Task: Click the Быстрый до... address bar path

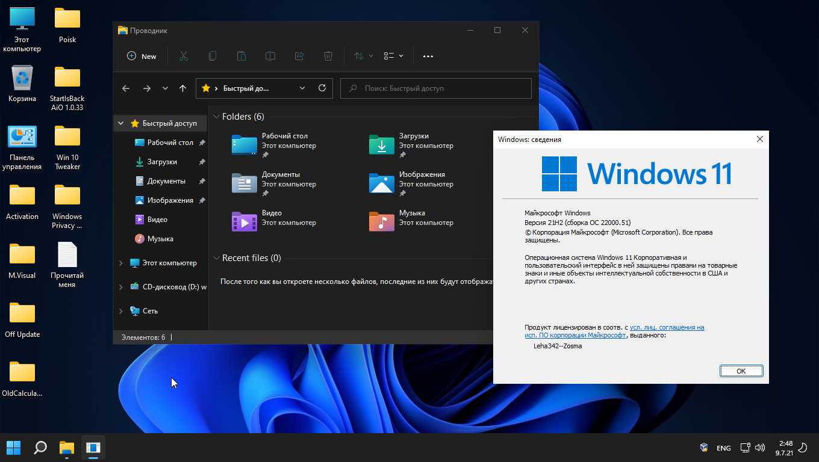Action: click(246, 88)
